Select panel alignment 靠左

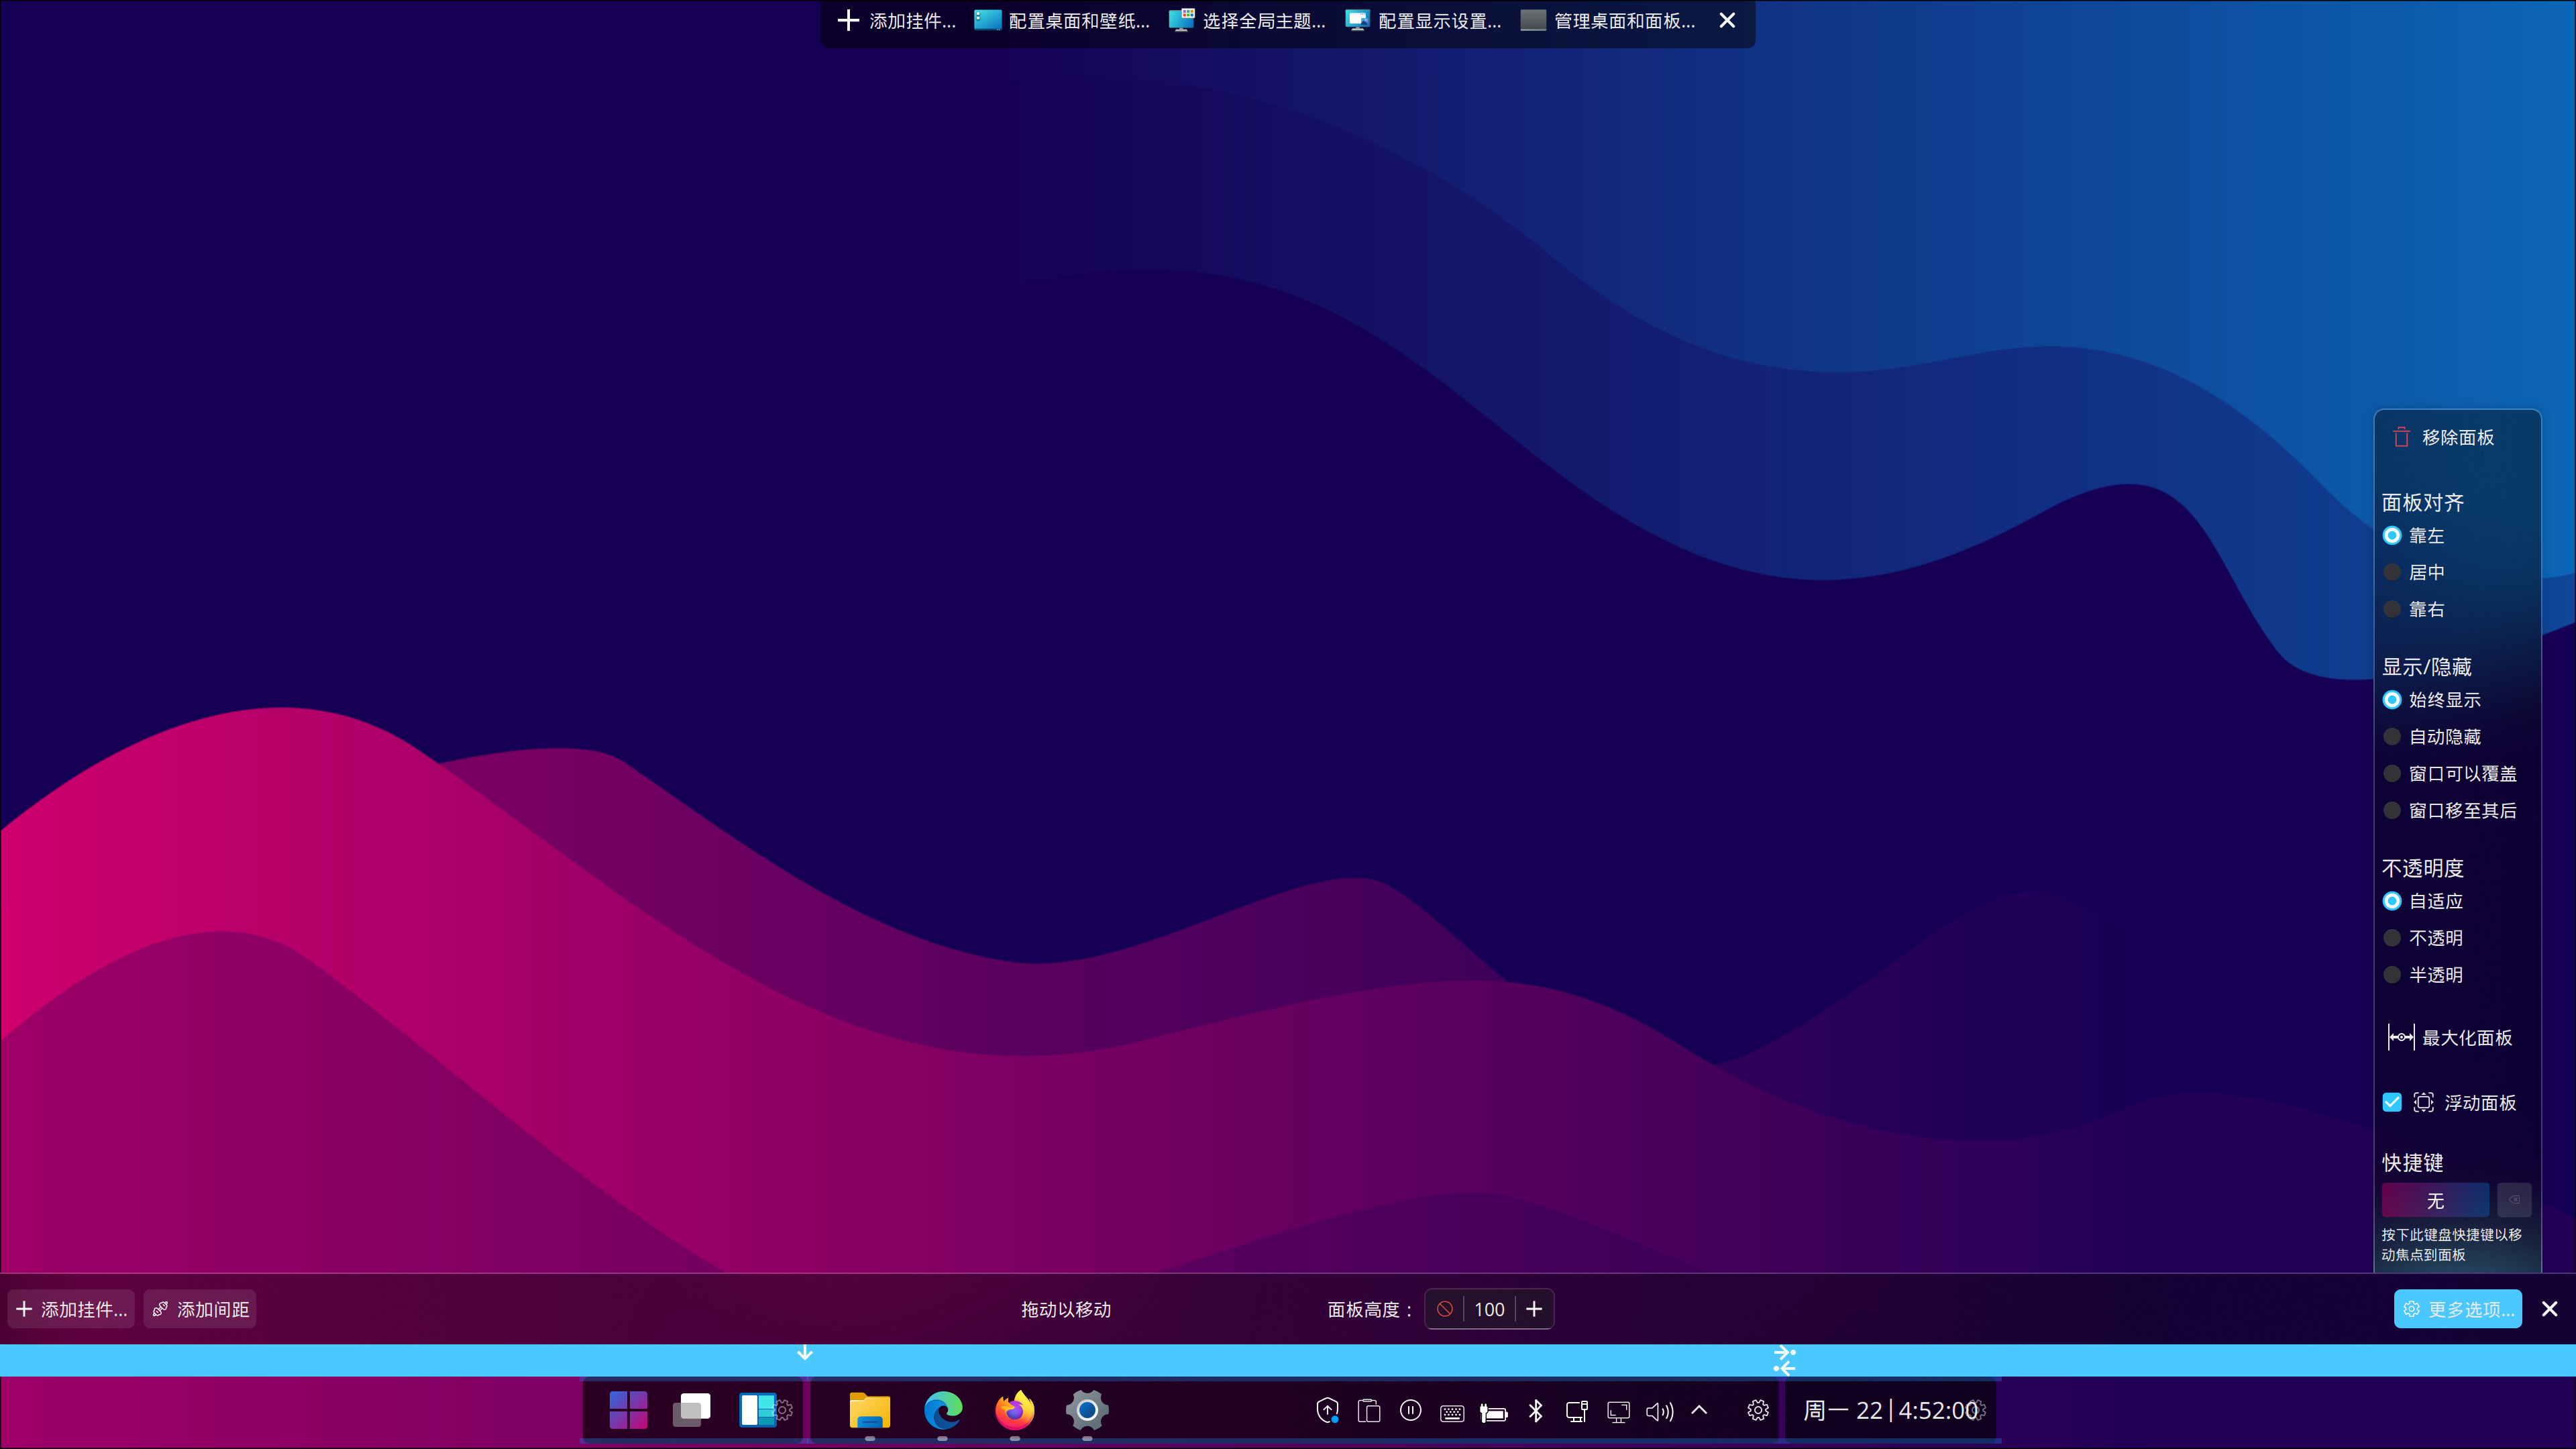tap(2413, 536)
